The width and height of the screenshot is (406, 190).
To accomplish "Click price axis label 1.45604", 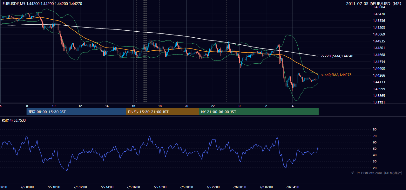I will coord(379,7).
